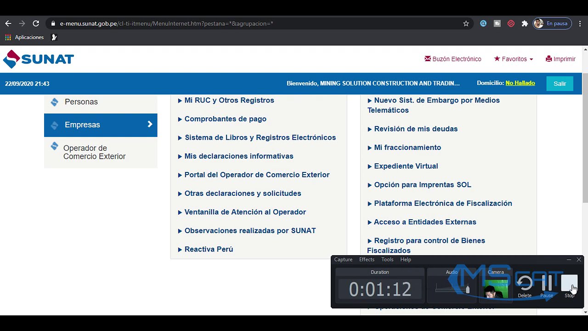Viewport: 588px width, 331px height.
Task: Expand Revisión de mis deudas
Action: click(413, 129)
